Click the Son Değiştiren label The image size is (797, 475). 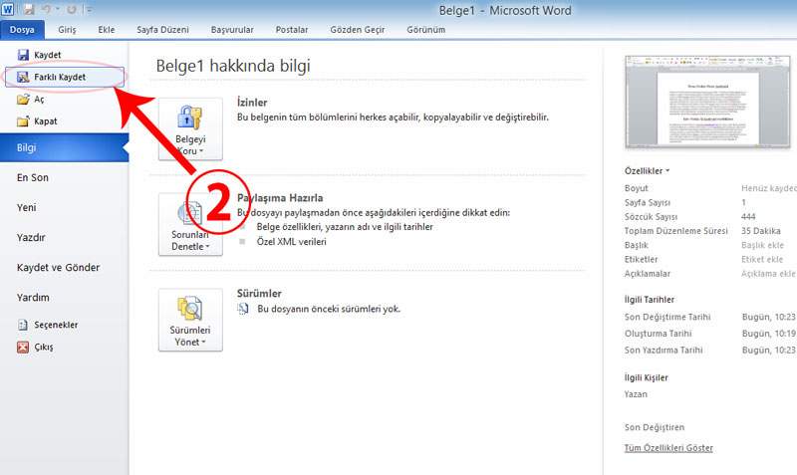tap(655, 427)
